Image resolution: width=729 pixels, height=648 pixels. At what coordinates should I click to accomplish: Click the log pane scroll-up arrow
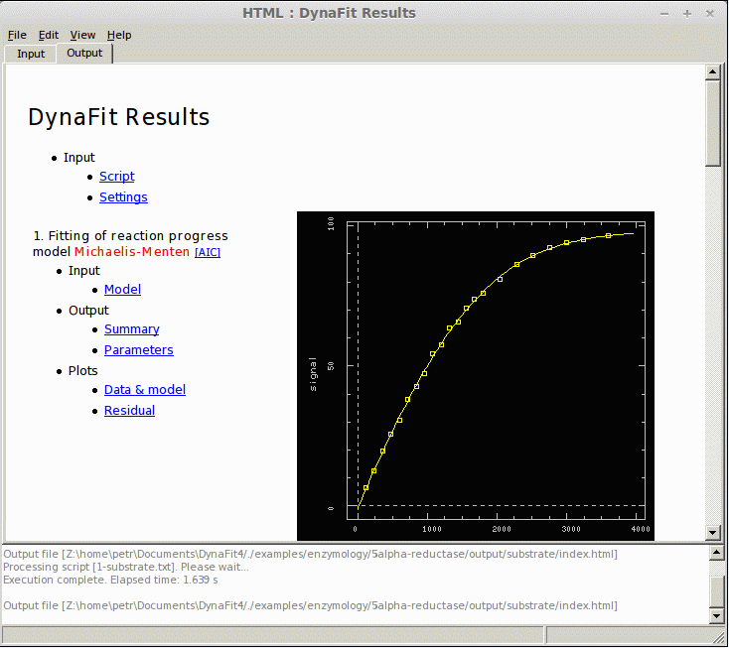[716, 553]
